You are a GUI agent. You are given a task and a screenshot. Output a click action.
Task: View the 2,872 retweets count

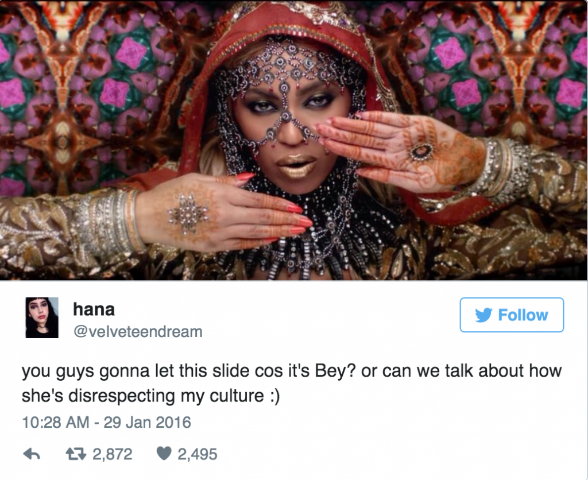click(113, 454)
